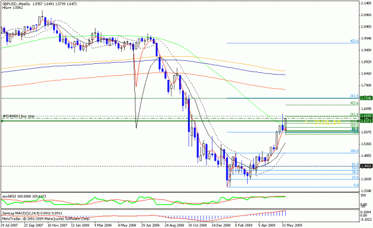The image size is (373, 228).
Task: Click the blue 100.0 Fibonacci level label
Action: (x=354, y=151)
